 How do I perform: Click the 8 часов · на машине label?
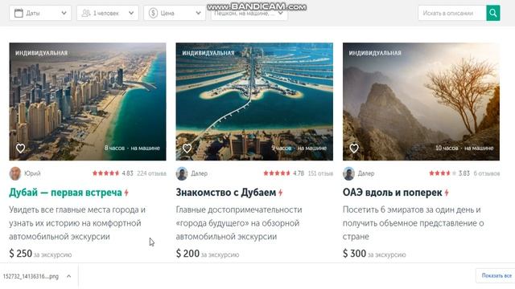coord(132,148)
